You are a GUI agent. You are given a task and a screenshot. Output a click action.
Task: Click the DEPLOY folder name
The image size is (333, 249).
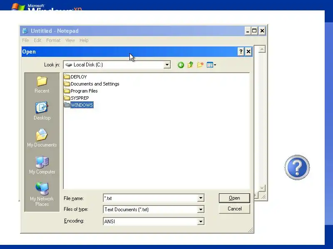tap(79, 77)
